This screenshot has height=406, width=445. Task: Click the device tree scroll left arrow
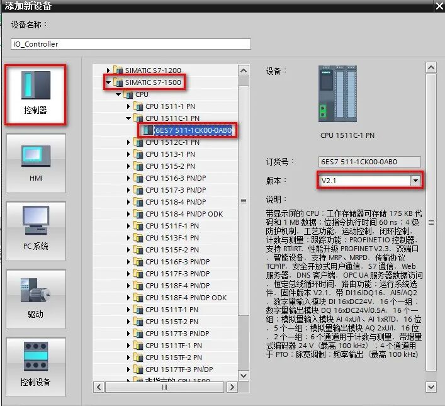pos(99,387)
